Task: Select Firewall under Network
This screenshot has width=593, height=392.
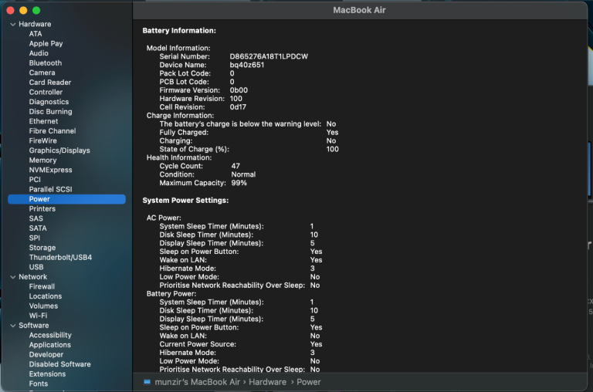Action: [x=42, y=286]
